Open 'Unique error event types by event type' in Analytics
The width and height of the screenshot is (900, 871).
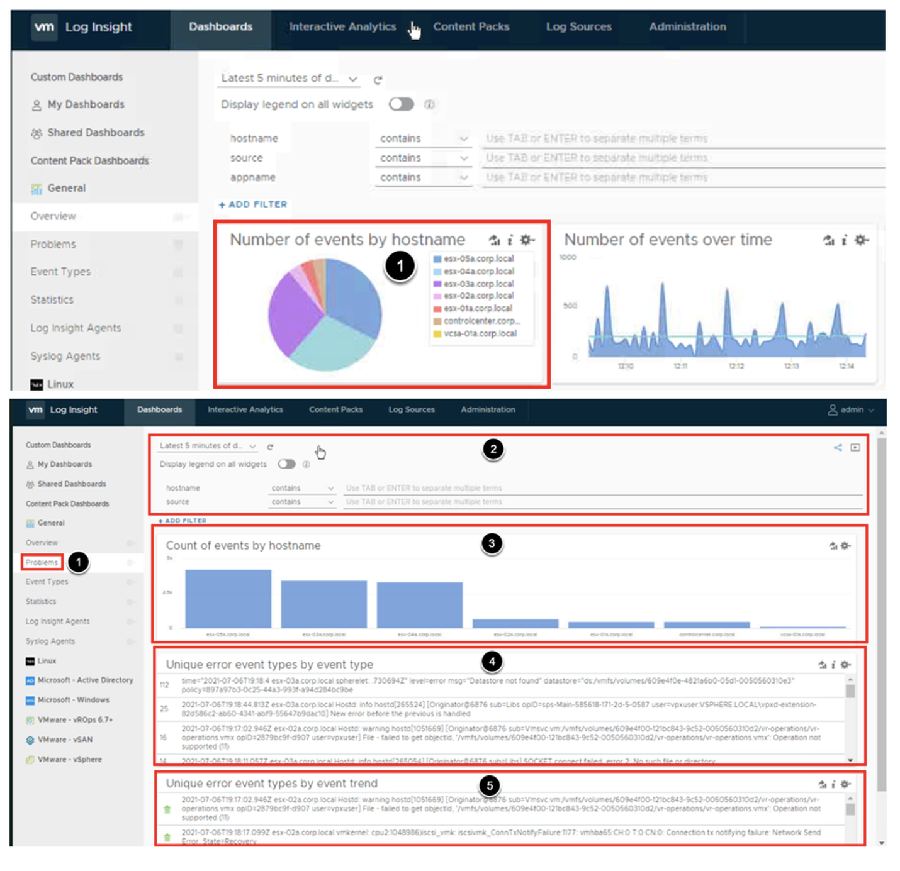822,665
